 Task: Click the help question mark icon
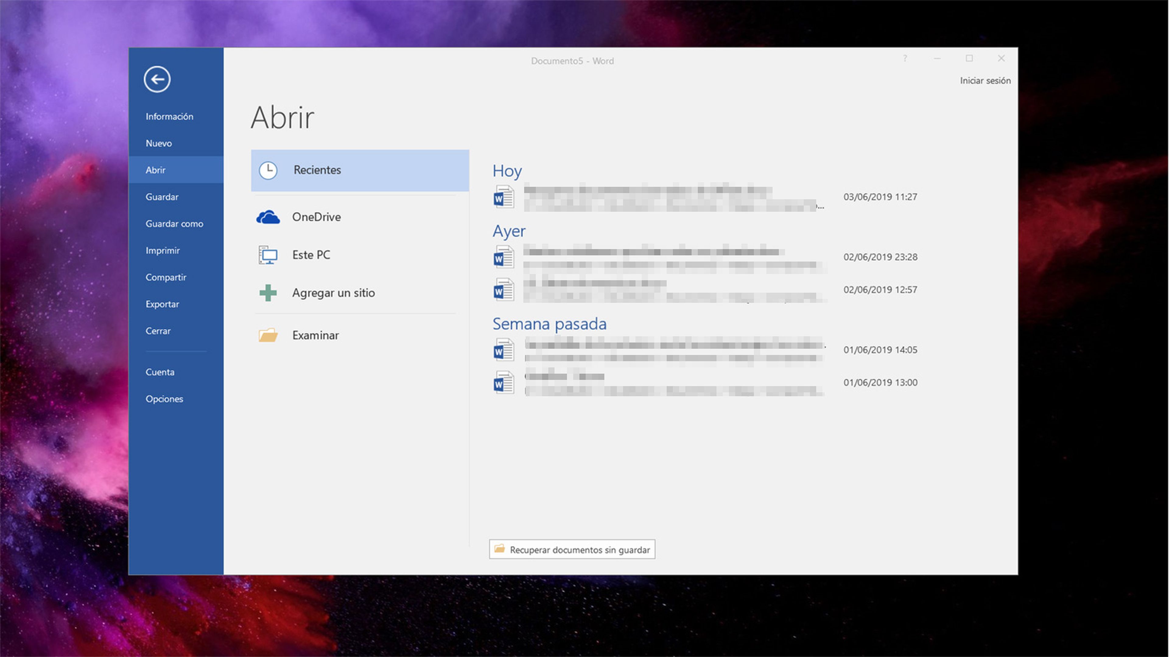905,58
